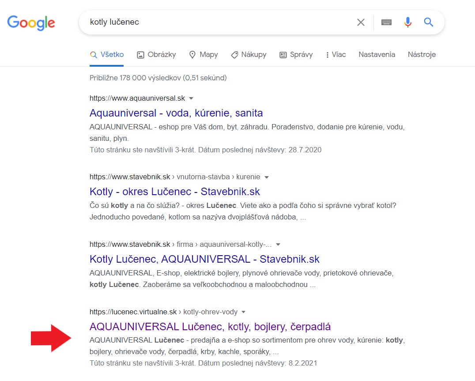Open the on-screen keyboard icon

pos(386,22)
